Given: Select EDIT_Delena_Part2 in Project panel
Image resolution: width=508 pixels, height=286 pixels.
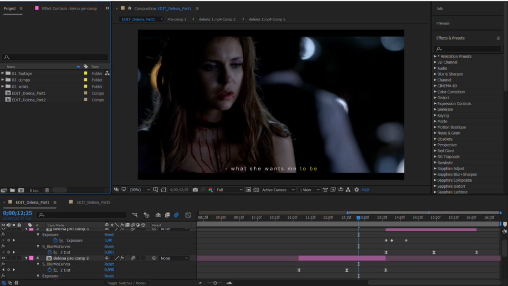Looking at the screenshot, I should (28, 100).
